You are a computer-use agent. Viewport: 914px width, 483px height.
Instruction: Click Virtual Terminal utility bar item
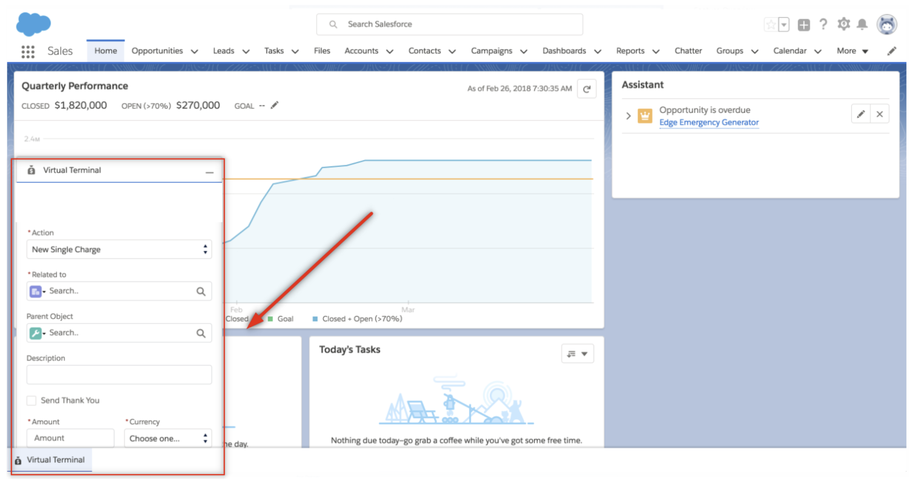[50, 460]
